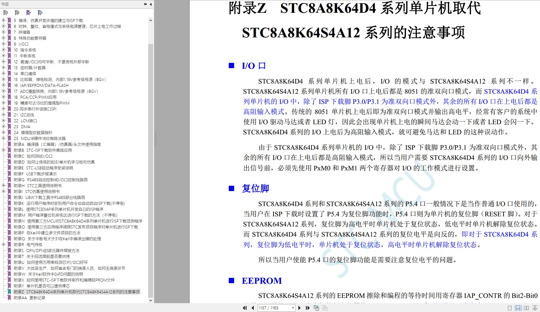
Task: Switch to single page view
Action: tap(510, 308)
